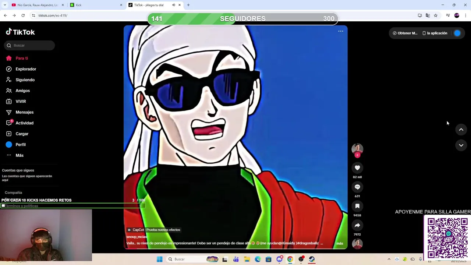Open a new browser tab
This screenshot has height=265, width=471.
pyautogui.click(x=188, y=5)
